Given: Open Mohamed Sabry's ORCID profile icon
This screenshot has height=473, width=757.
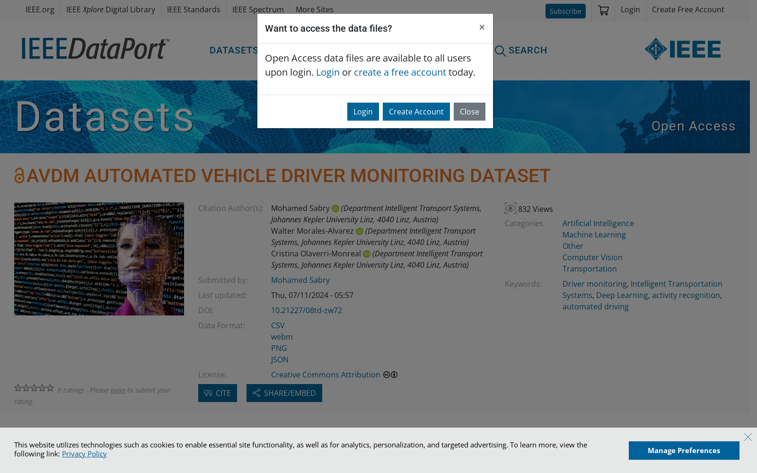Looking at the screenshot, I should pyautogui.click(x=335, y=208).
